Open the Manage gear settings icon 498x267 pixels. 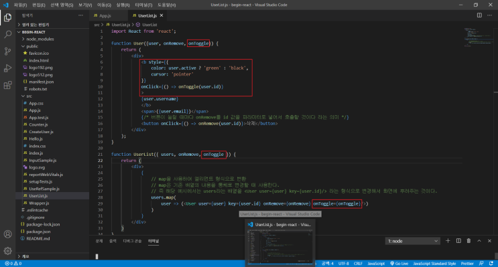pyautogui.click(x=7, y=251)
